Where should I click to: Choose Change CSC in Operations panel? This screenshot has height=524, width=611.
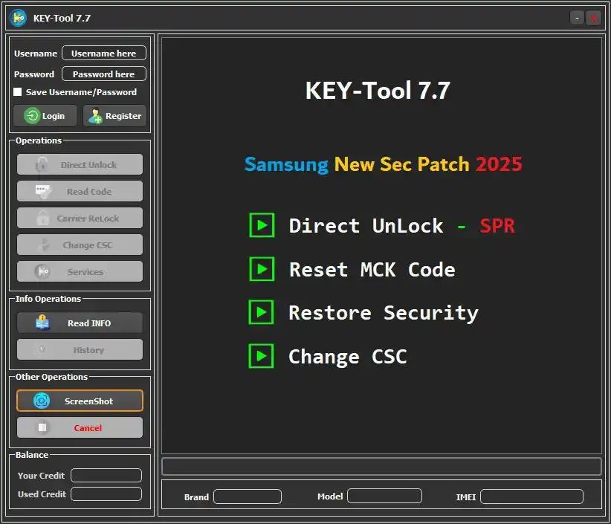click(80, 245)
